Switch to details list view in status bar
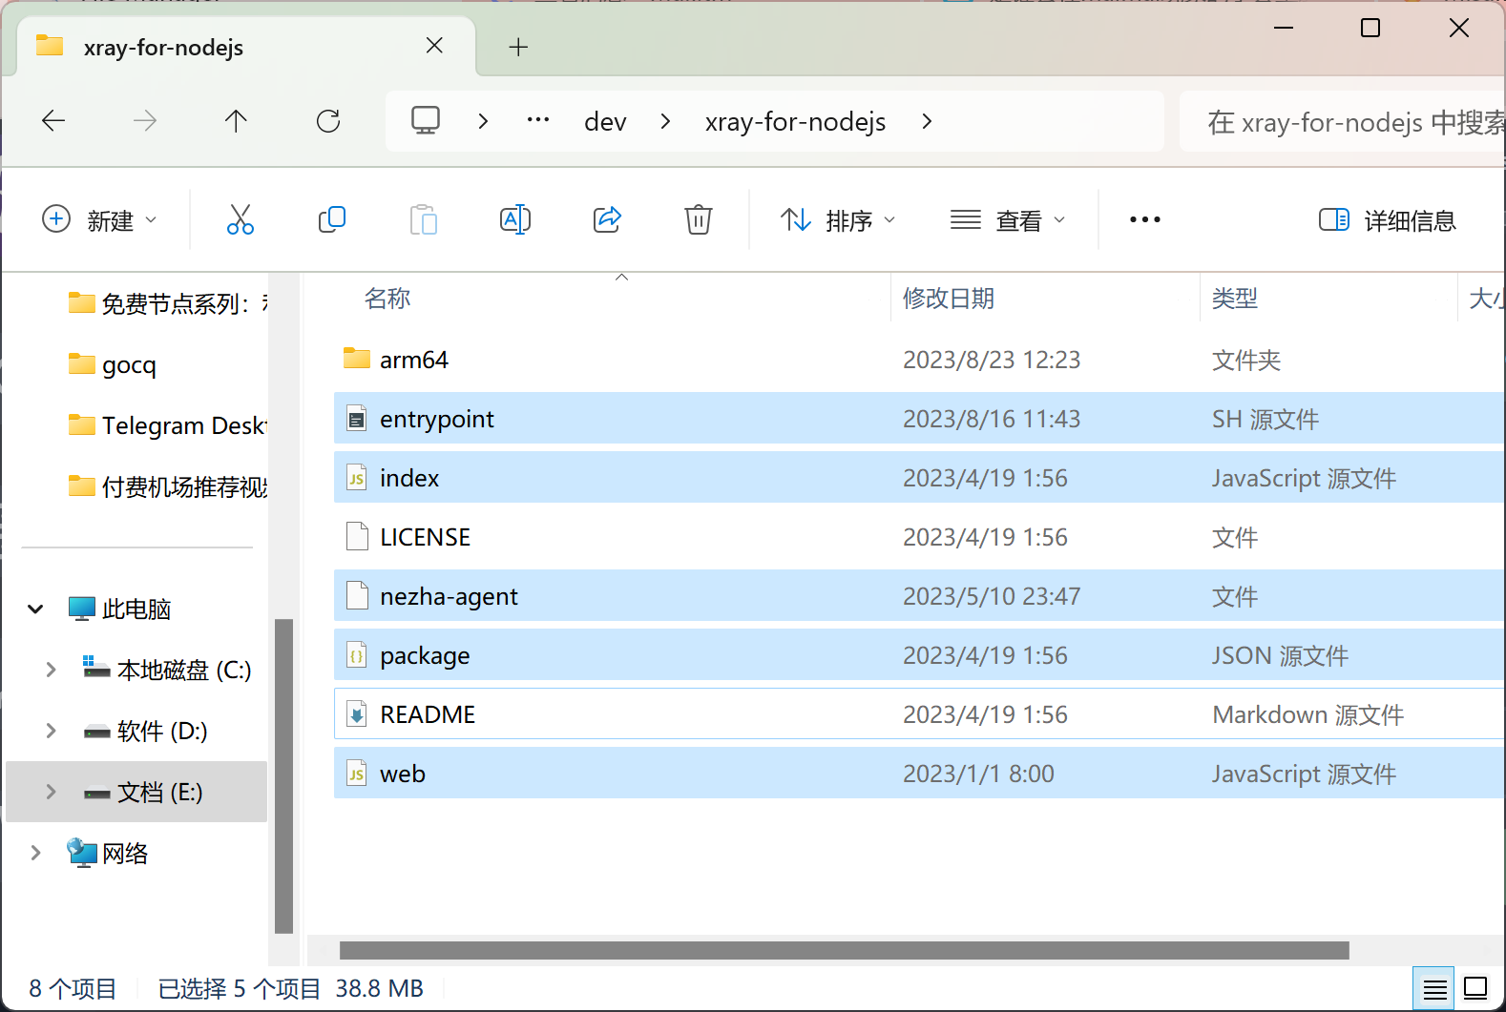The image size is (1506, 1012). click(x=1434, y=989)
